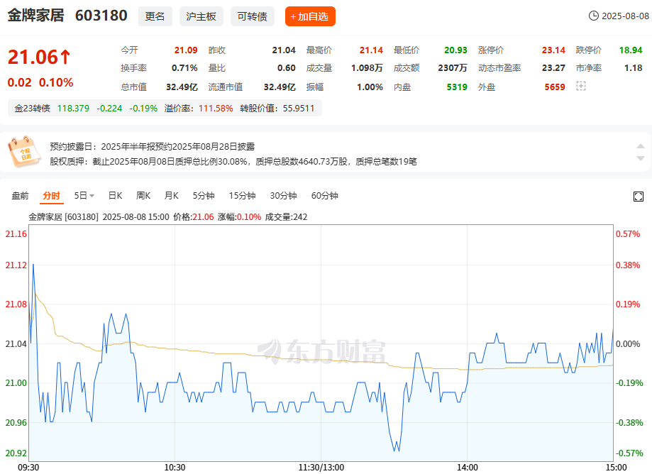Click the 10:30 time axis label
Viewport: 652px width, 474px height.
coord(175,468)
